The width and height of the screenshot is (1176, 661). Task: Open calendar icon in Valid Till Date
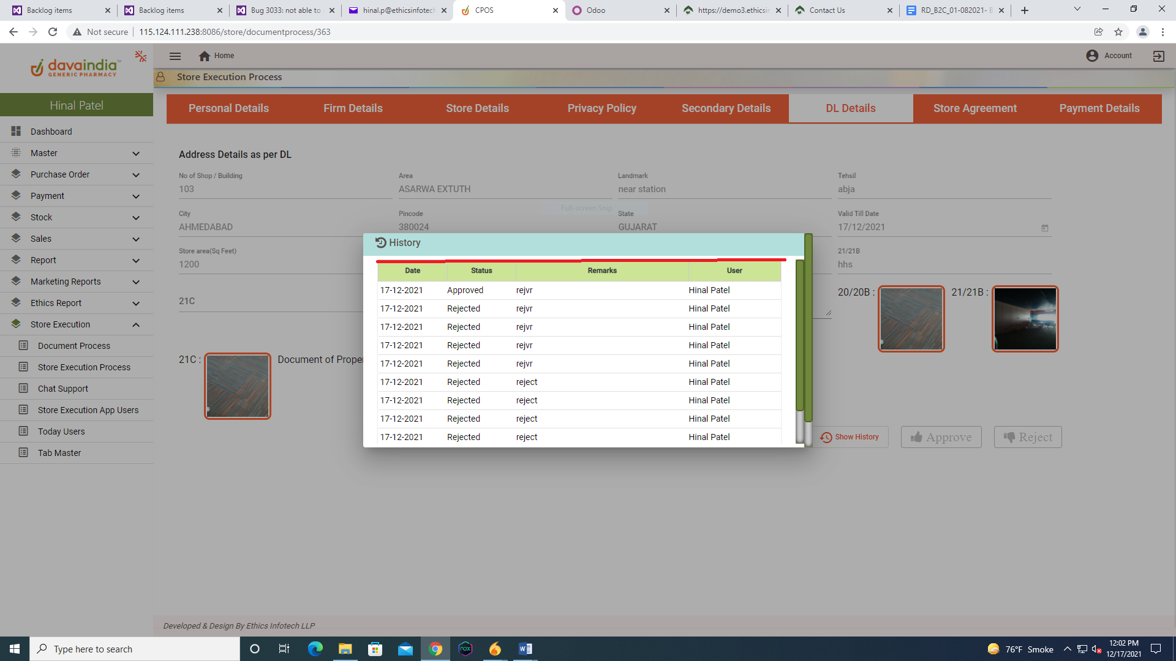pyautogui.click(x=1045, y=228)
